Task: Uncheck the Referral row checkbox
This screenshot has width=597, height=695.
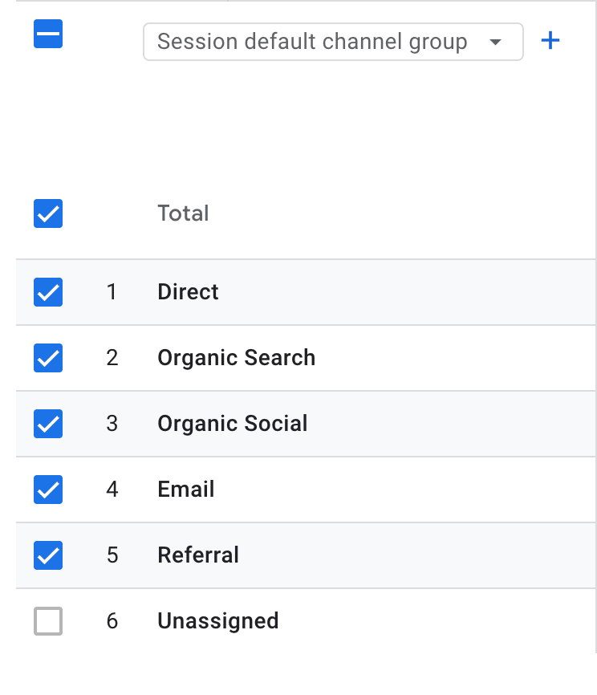Action: 48,555
